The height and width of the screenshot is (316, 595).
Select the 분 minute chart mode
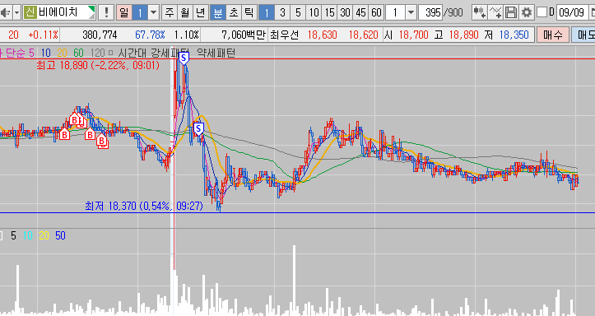(x=218, y=13)
